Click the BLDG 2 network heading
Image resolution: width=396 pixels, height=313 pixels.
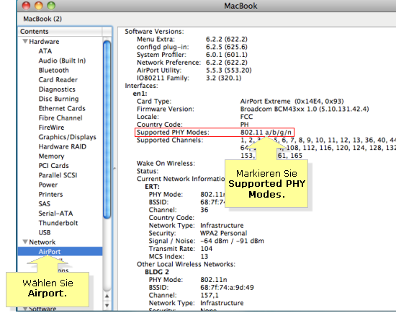tap(157, 272)
